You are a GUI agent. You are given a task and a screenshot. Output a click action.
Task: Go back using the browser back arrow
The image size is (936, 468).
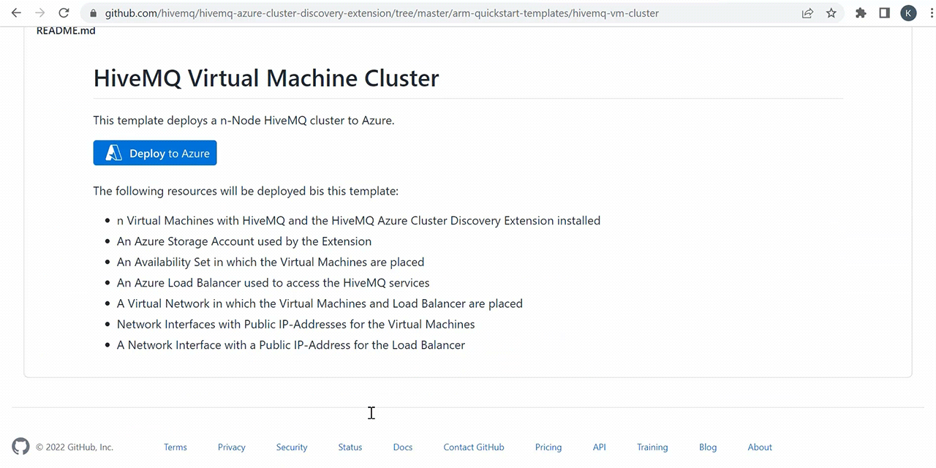[x=16, y=13]
